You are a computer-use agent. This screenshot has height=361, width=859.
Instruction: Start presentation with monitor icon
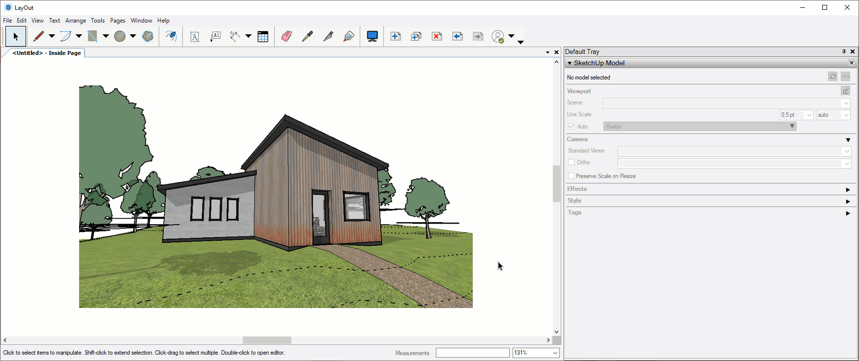(x=372, y=36)
